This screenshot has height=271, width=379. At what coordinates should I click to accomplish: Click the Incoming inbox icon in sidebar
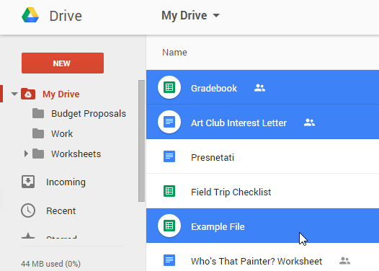[x=28, y=182]
